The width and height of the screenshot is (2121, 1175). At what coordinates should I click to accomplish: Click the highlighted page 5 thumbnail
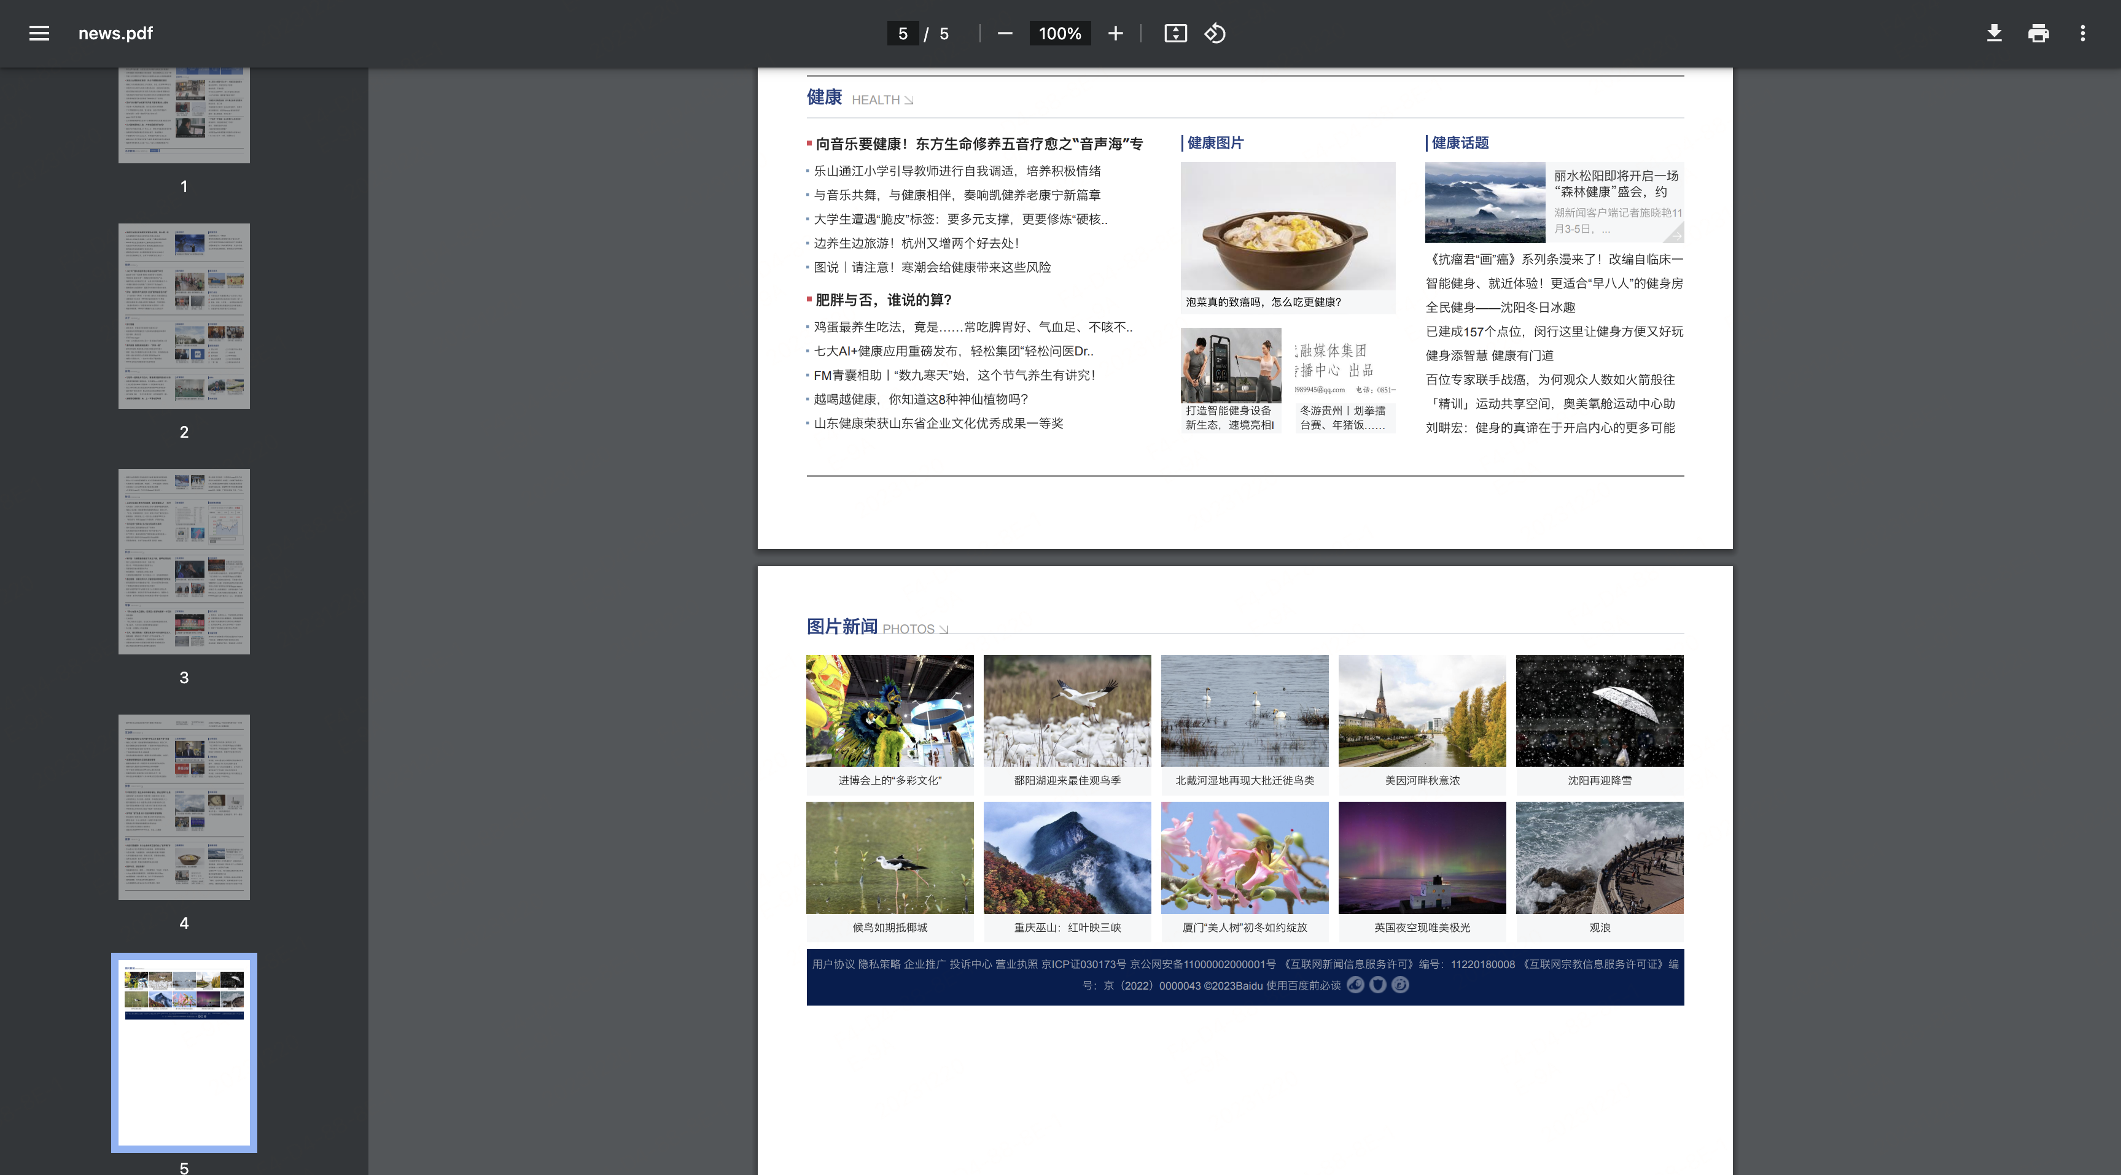[x=184, y=1052]
